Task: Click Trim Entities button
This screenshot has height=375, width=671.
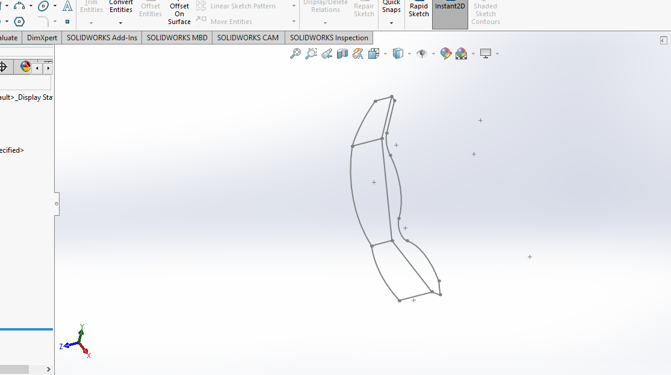Action: click(91, 7)
